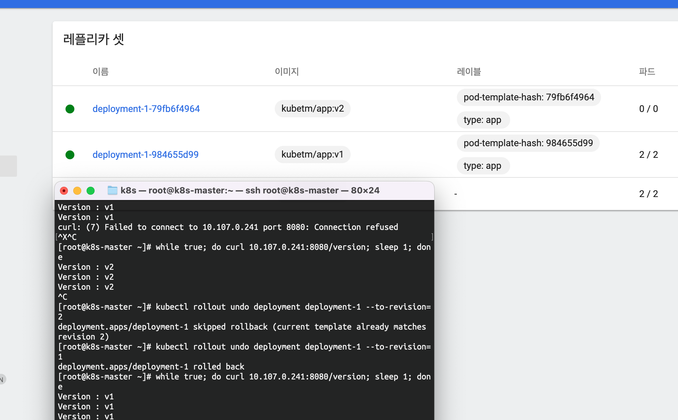Click pod-template-hash: 79fb6f4964 label chip
This screenshot has width=678, height=420.
(528, 97)
